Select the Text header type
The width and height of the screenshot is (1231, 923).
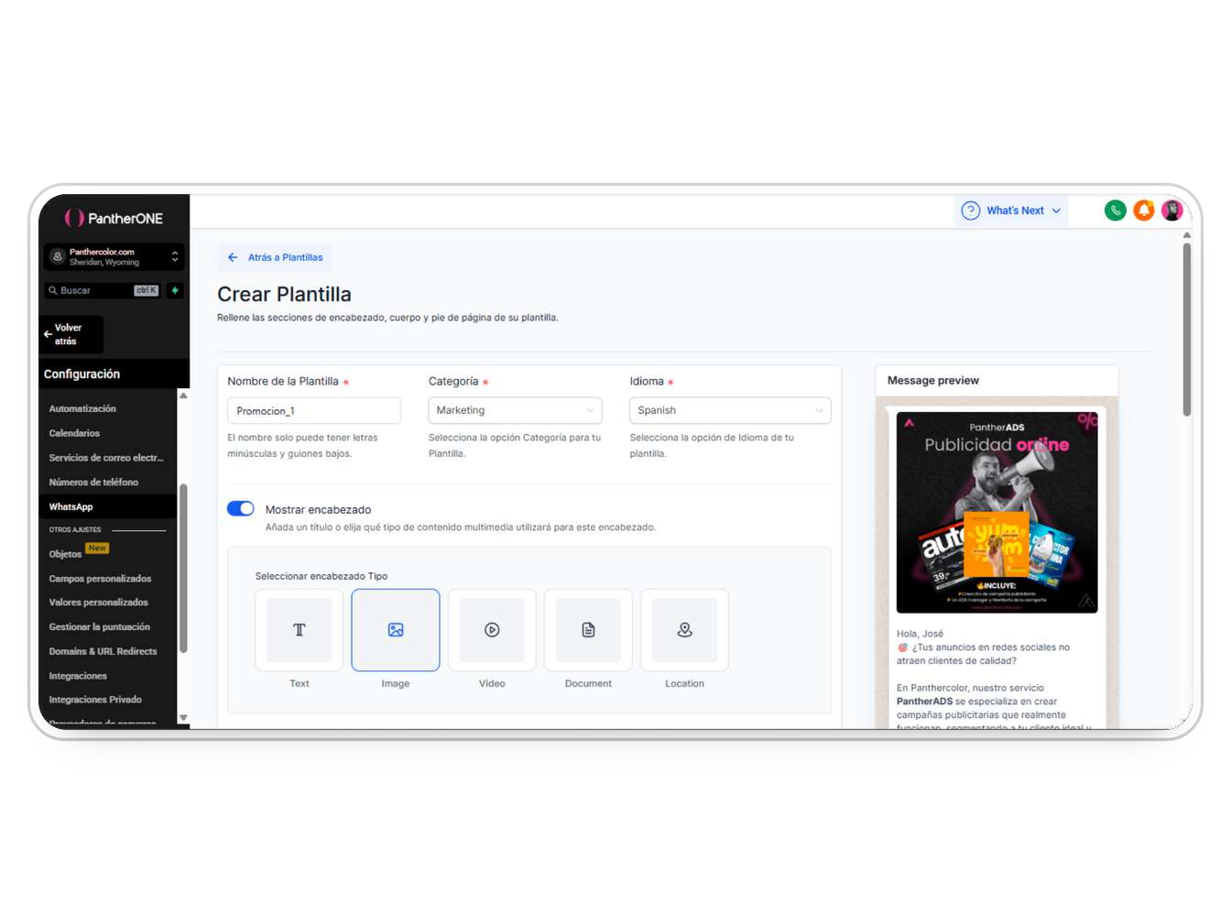(300, 630)
